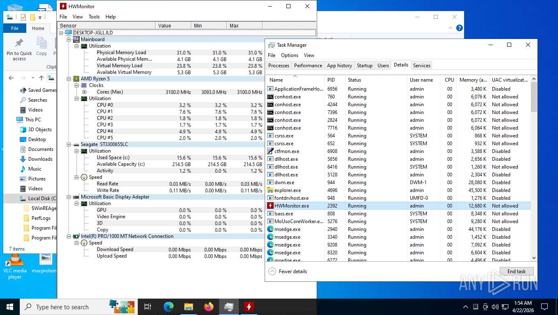Select the lsass.exe process row

[x=398, y=214]
